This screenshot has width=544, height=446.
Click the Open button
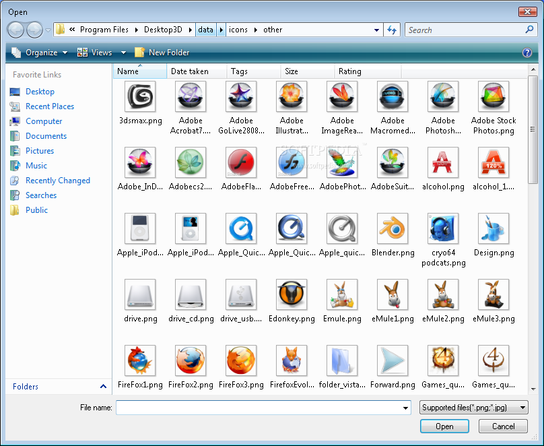(444, 426)
